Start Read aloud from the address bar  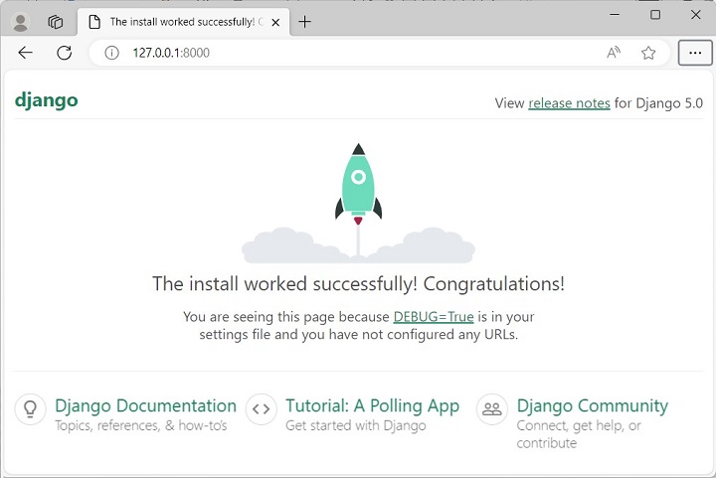click(614, 53)
